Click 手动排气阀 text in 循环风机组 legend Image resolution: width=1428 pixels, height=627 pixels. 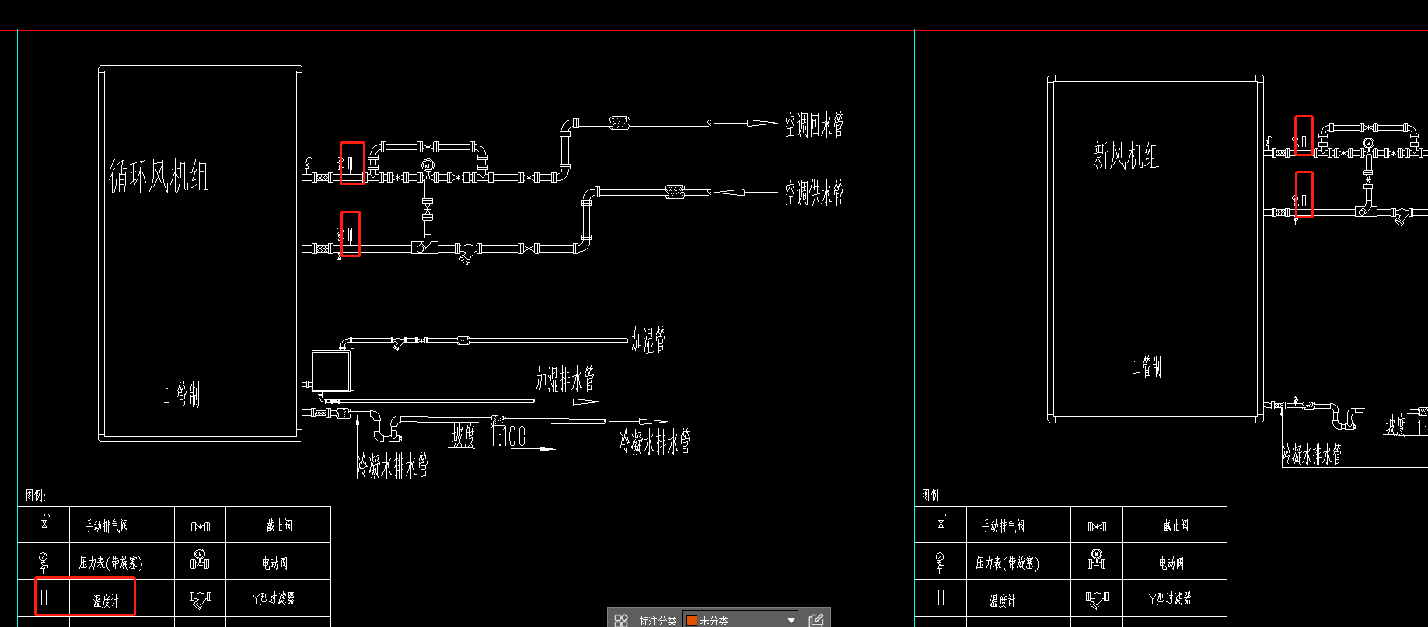tap(106, 526)
